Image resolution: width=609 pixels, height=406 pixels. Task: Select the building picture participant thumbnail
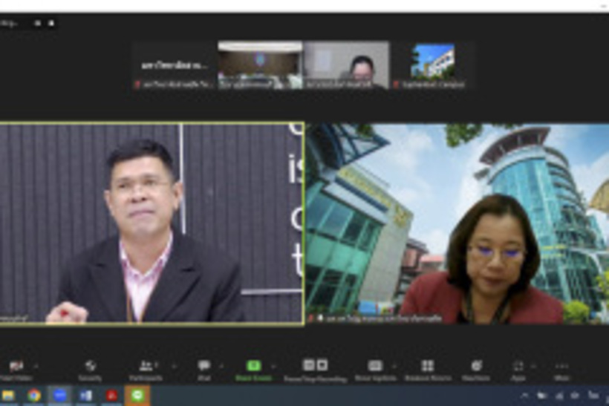coord(432,65)
